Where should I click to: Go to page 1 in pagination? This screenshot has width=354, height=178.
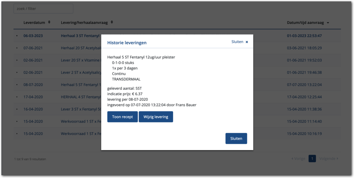pyautogui.click(x=312, y=159)
